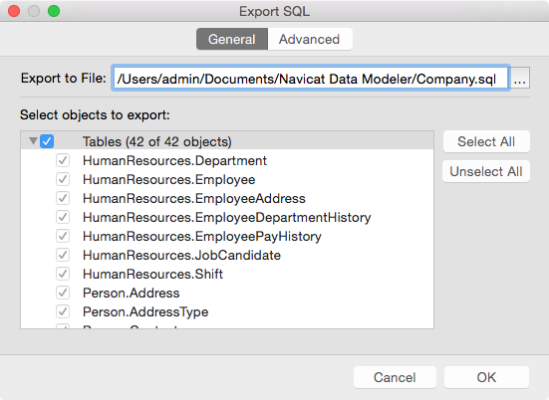Switch to the Advanced tab
Image resolution: width=549 pixels, height=400 pixels.
pos(310,39)
